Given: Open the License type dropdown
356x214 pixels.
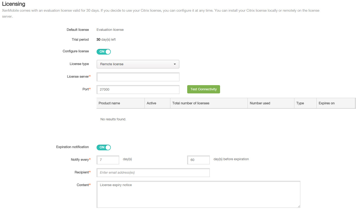Looking at the screenshot, I should 138,64.
